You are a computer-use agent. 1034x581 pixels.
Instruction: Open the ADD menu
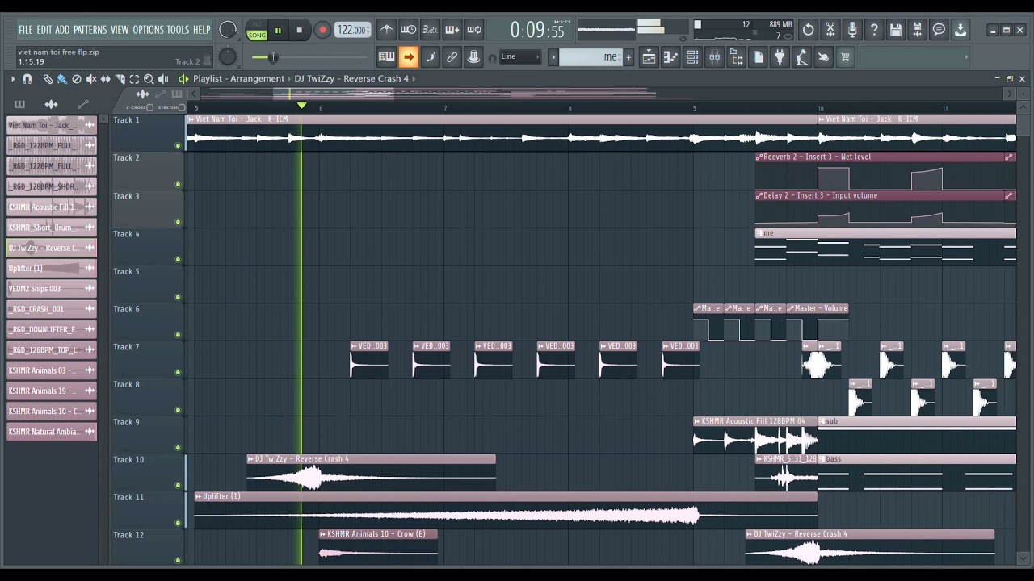click(62, 30)
